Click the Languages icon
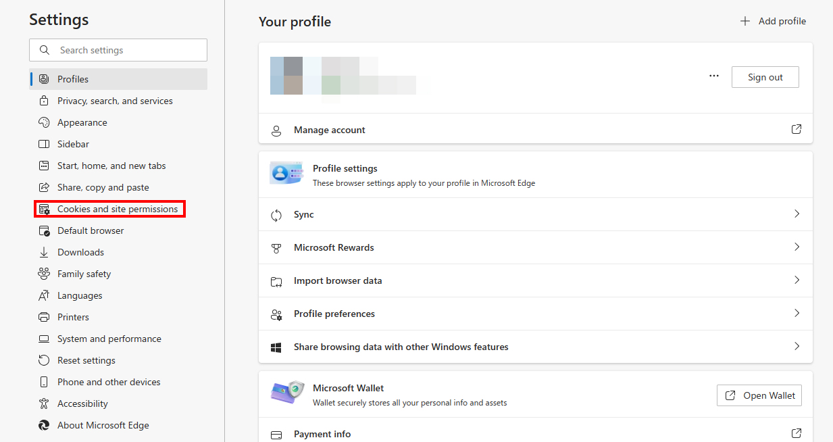Image resolution: width=833 pixels, height=442 pixels. pos(44,295)
